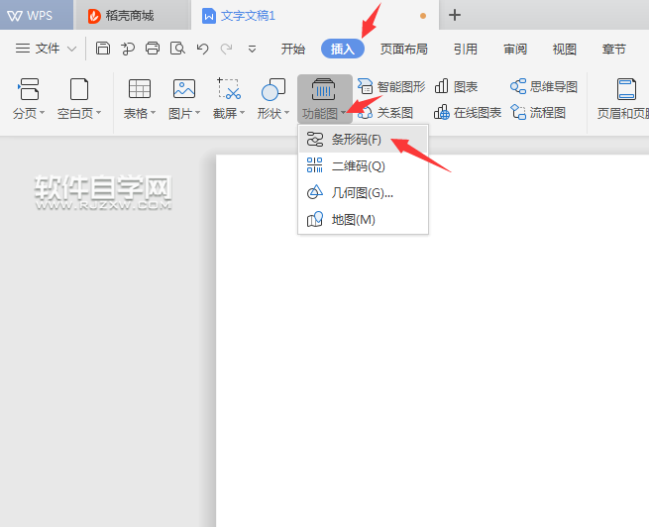This screenshot has width=649, height=527.
Task: Click the 截屏 screenshot icon
Action: point(229,88)
